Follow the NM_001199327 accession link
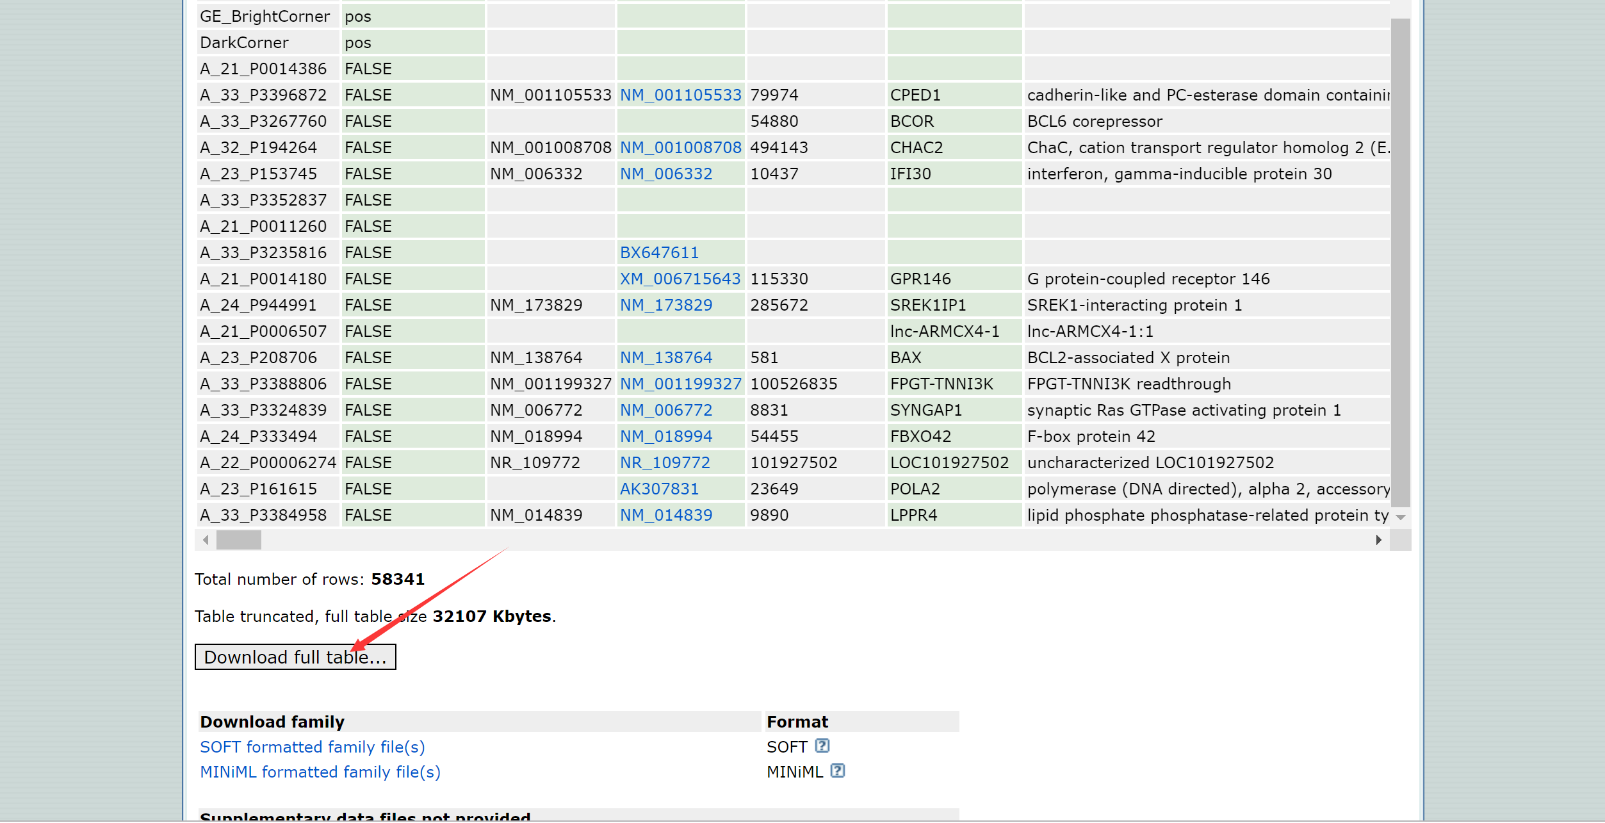 [x=680, y=384]
